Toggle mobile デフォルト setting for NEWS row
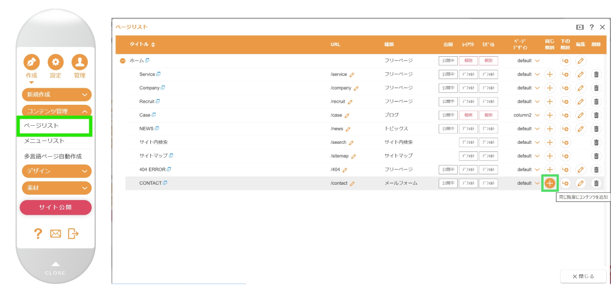611x302 pixels. tap(488, 129)
